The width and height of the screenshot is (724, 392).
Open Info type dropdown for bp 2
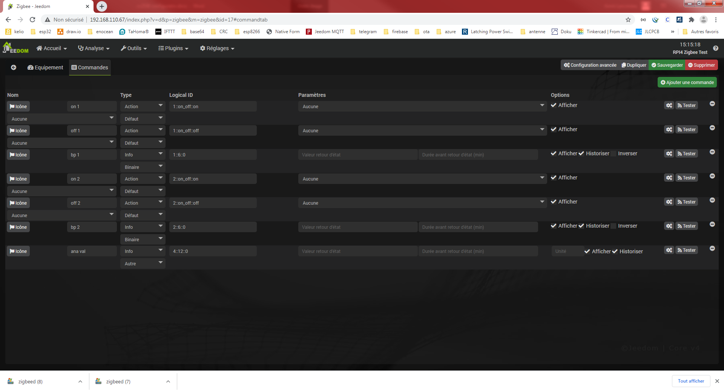143,227
